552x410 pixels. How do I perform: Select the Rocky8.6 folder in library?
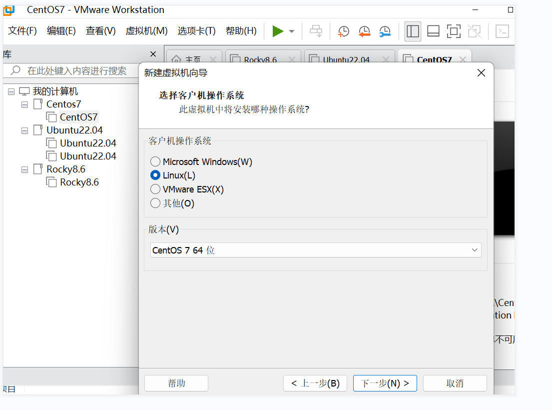point(66,169)
